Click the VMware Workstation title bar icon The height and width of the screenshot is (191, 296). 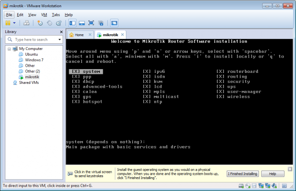[6, 6]
